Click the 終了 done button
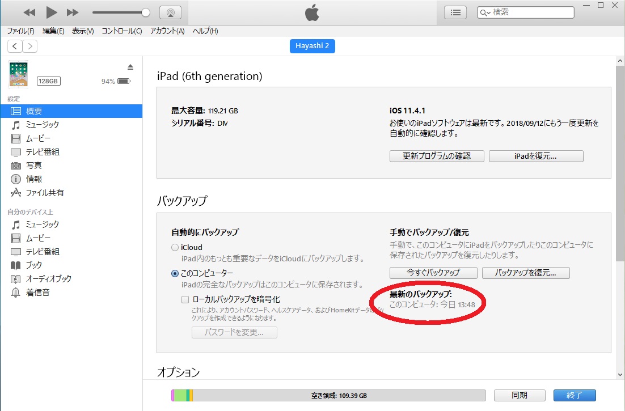Screen dimensions: 625x411 tap(575, 396)
